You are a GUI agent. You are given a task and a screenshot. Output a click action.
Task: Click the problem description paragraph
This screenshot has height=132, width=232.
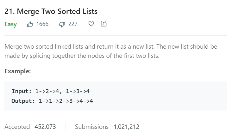pos(111,51)
